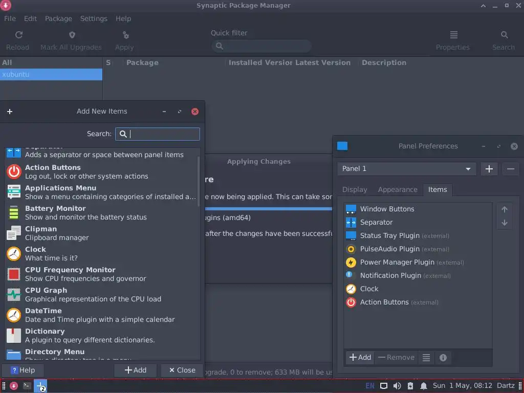The width and height of the screenshot is (524, 393).
Task: Click the Reload toolbar icon in Synaptic
Action: [x=19, y=35]
